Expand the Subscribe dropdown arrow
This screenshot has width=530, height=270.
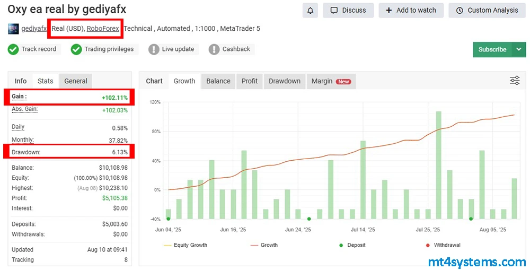click(x=518, y=49)
